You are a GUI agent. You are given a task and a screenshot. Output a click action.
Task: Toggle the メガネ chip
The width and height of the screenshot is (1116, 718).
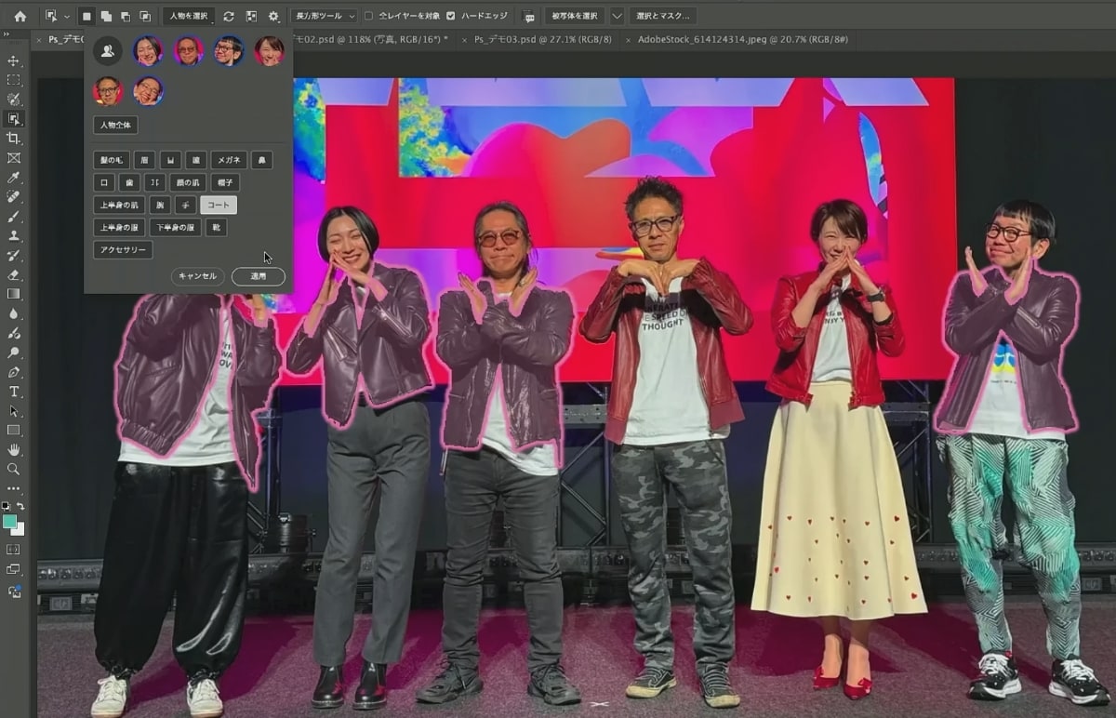(x=229, y=160)
